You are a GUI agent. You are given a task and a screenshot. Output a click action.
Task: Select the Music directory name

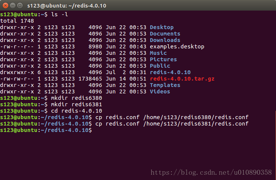tap(158, 53)
